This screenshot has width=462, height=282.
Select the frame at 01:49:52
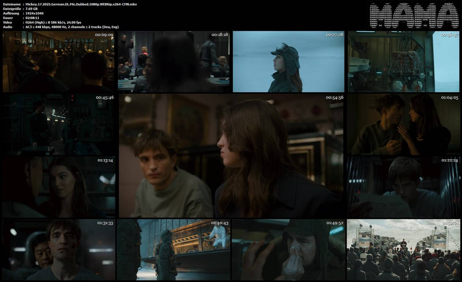[x=288, y=250]
